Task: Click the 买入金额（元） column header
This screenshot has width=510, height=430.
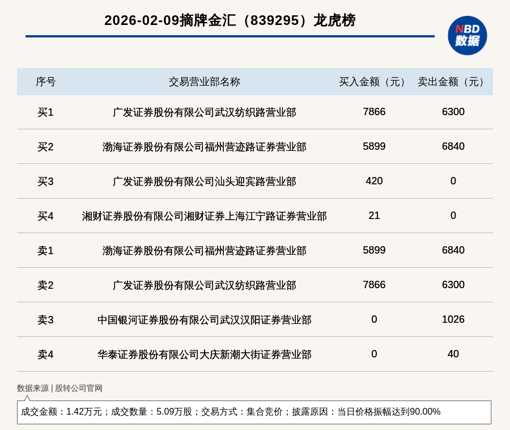Action: 374,82
